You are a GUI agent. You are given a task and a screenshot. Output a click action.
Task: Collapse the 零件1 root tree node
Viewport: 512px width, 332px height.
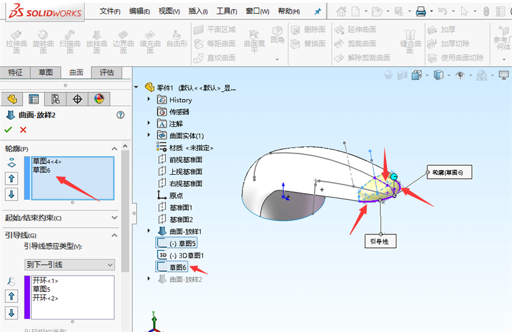point(137,87)
